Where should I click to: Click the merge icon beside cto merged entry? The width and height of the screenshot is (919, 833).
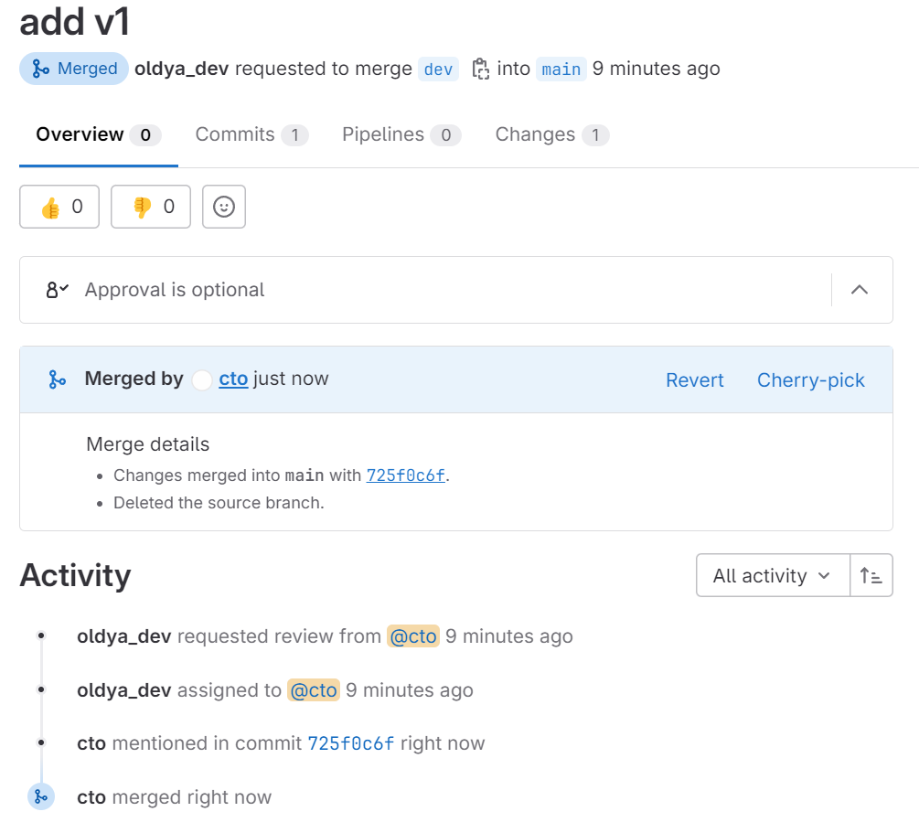point(41,796)
